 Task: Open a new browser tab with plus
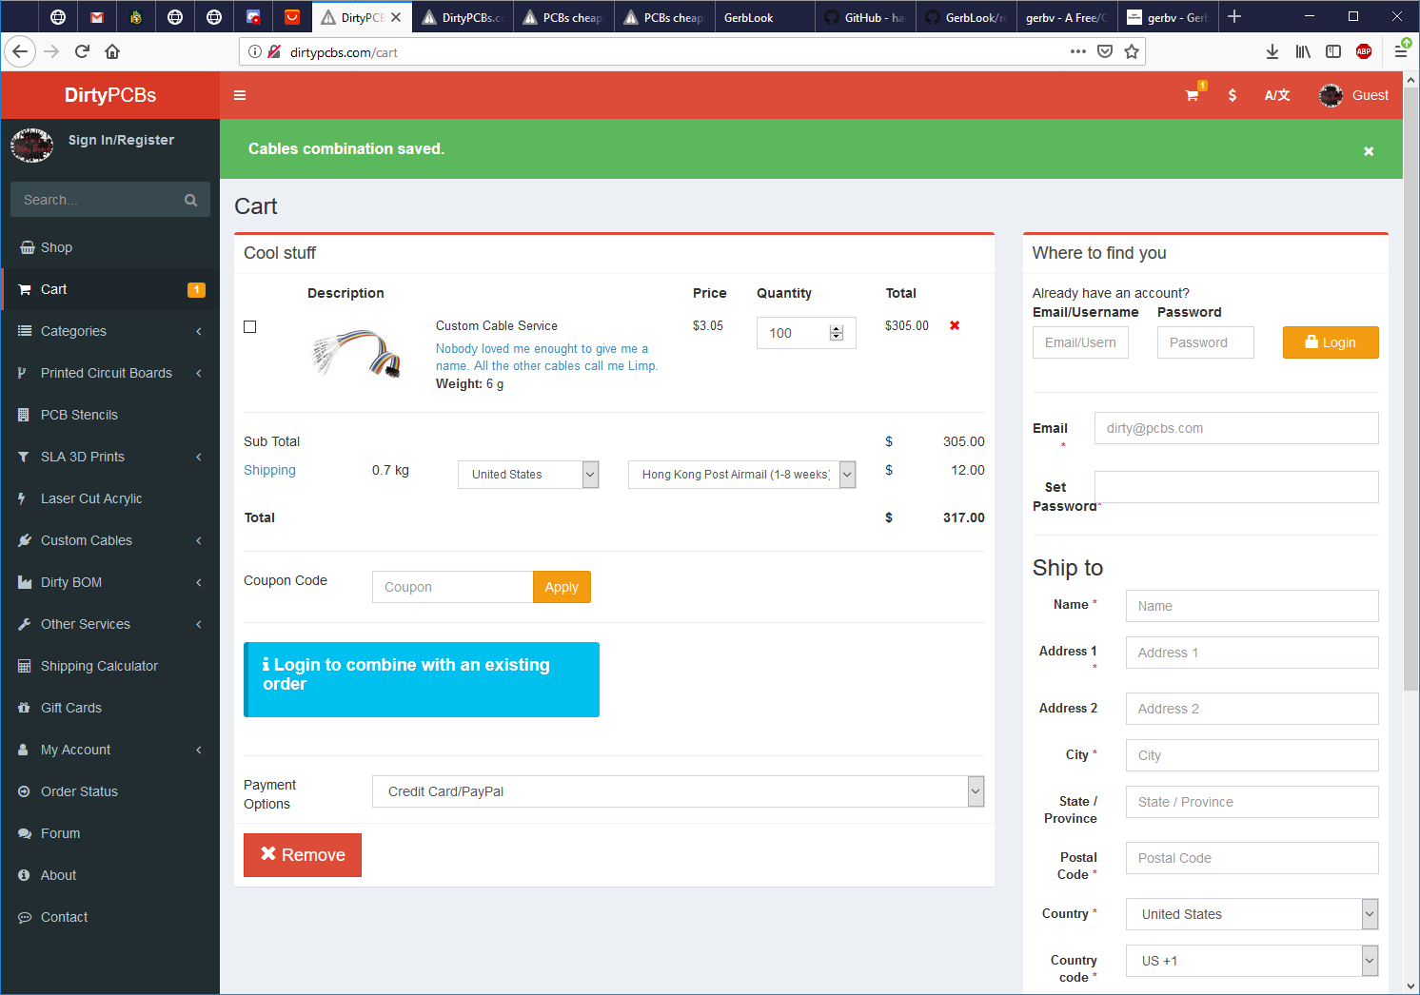[1234, 16]
